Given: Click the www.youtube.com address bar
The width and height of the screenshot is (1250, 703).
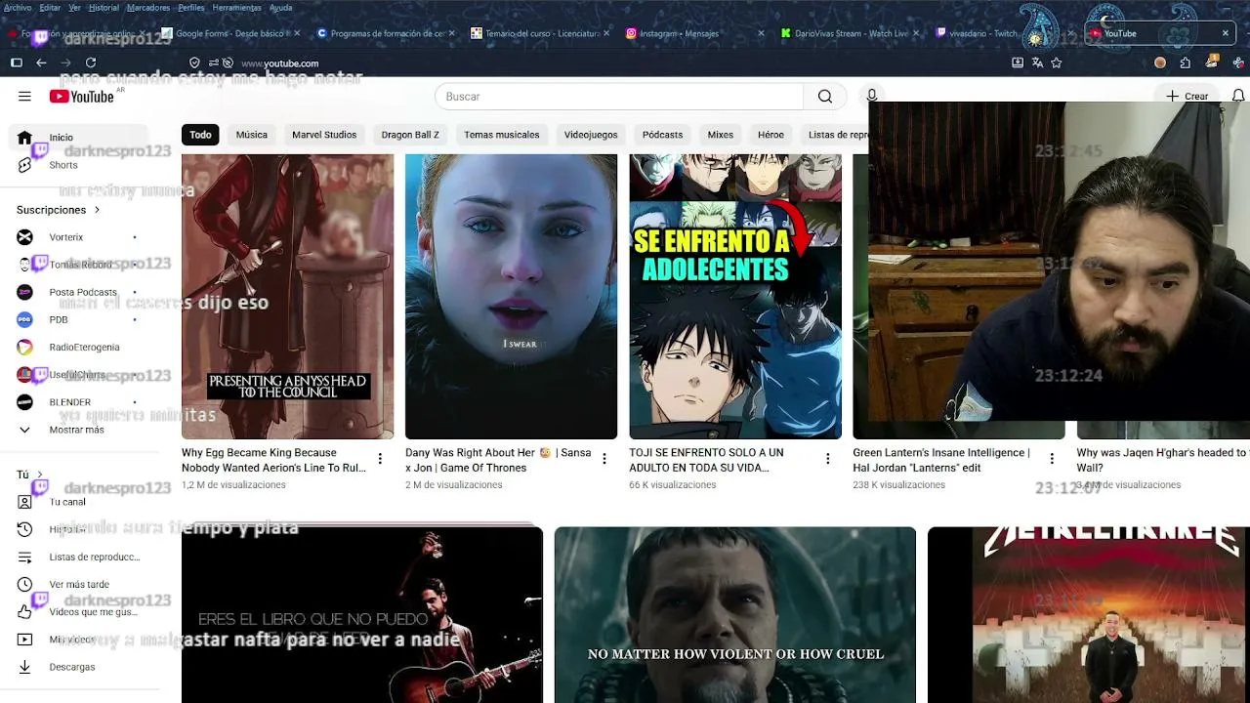Looking at the screenshot, I should pos(279,62).
